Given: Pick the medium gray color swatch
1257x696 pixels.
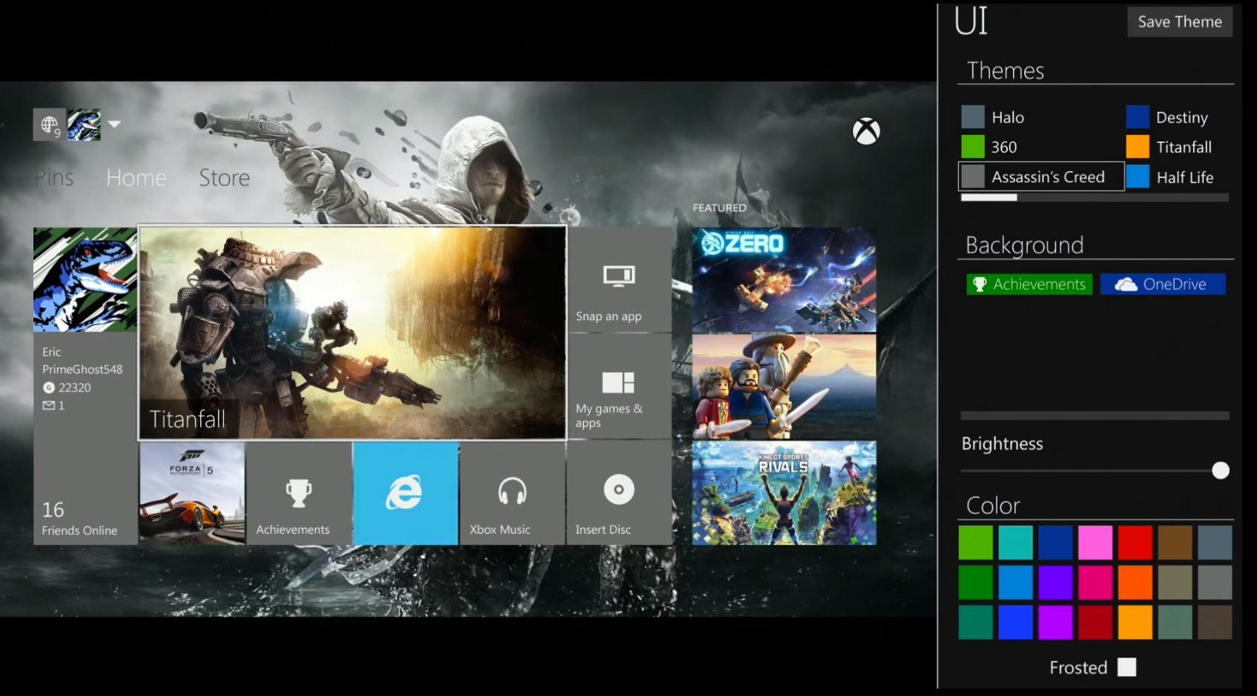Looking at the screenshot, I should 1215,583.
